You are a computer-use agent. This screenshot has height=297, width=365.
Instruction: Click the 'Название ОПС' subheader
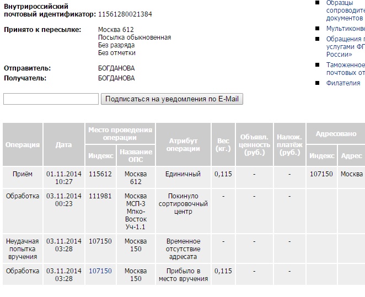136,155
